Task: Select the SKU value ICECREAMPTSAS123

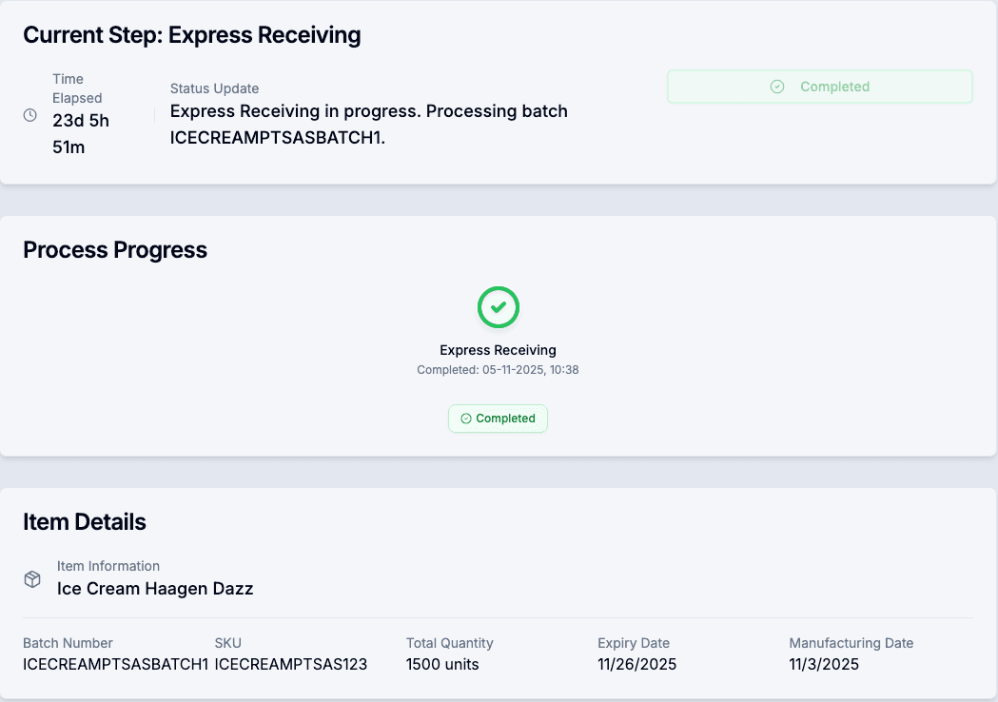Action: click(x=291, y=664)
